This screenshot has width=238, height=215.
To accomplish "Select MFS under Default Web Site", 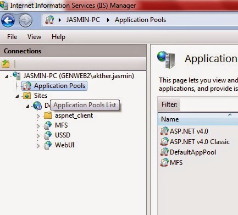I will click(x=62, y=125).
